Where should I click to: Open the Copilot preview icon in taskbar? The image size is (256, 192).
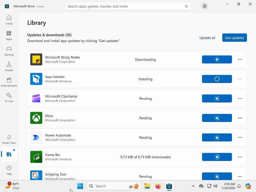(x=248, y=186)
